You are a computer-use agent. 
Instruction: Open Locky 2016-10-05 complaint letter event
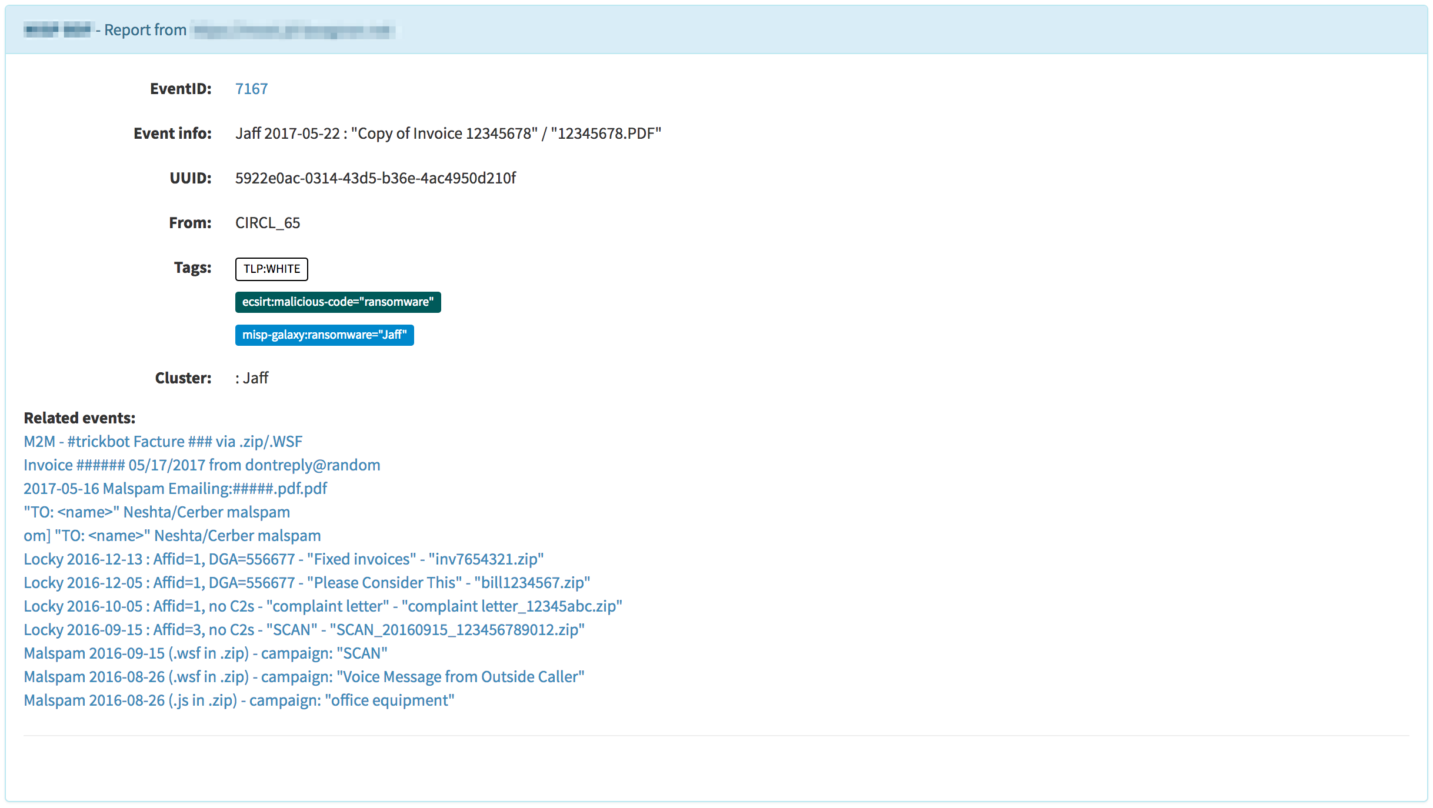tap(322, 606)
